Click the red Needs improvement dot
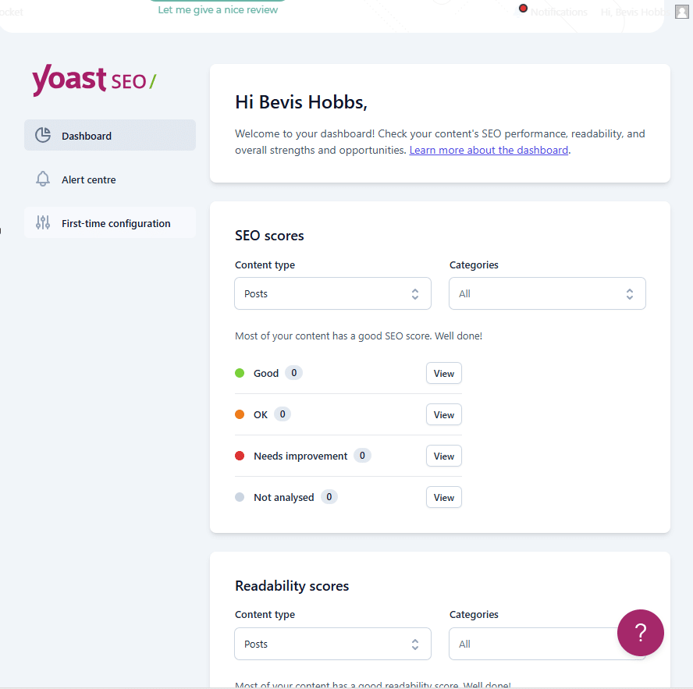This screenshot has height=689, width=693. pos(240,456)
